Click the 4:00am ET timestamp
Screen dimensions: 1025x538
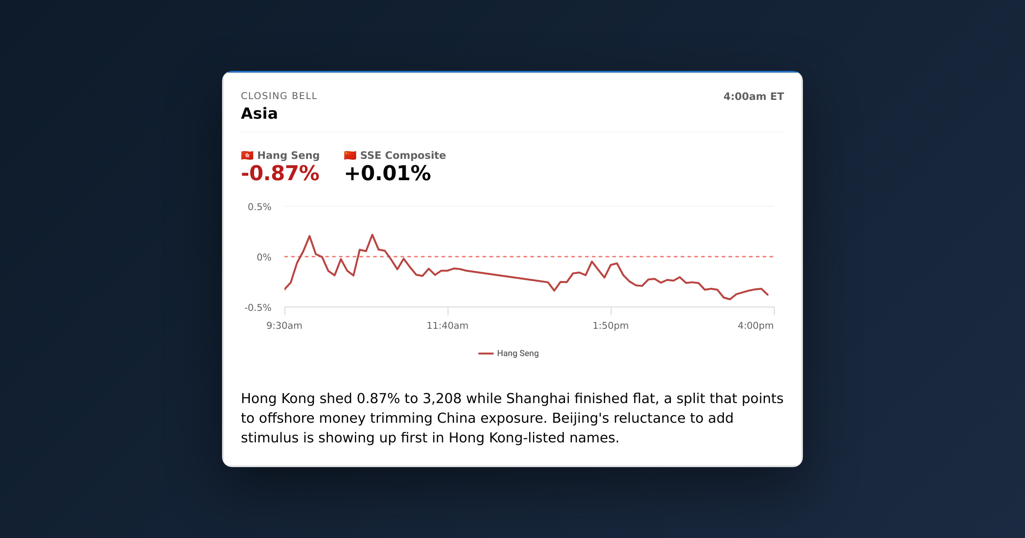(x=754, y=96)
